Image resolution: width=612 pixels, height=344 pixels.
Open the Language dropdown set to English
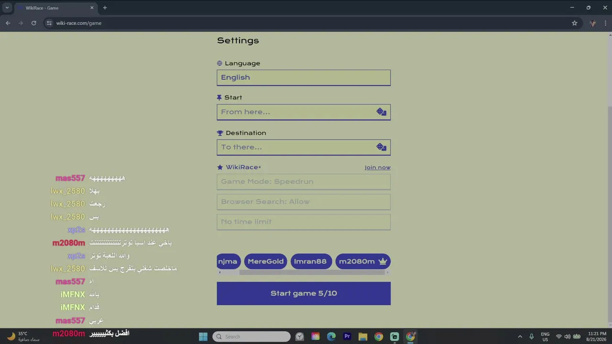pos(304,77)
